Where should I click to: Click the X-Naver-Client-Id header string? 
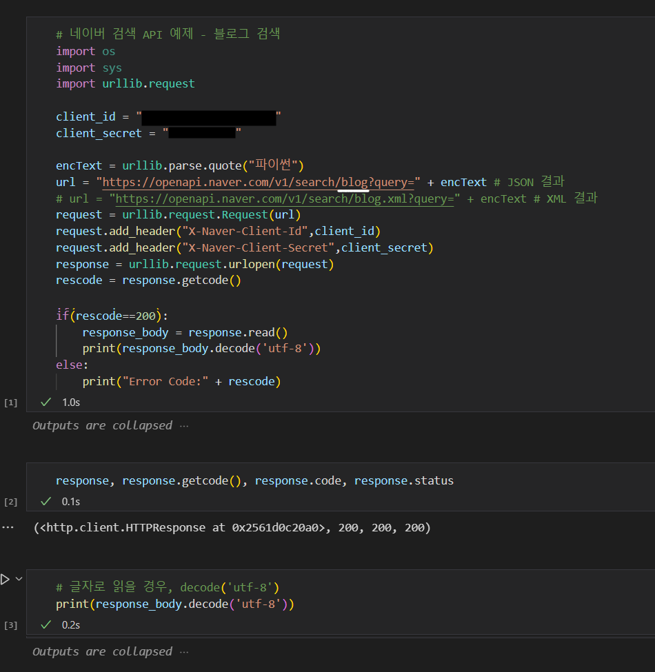245,232
